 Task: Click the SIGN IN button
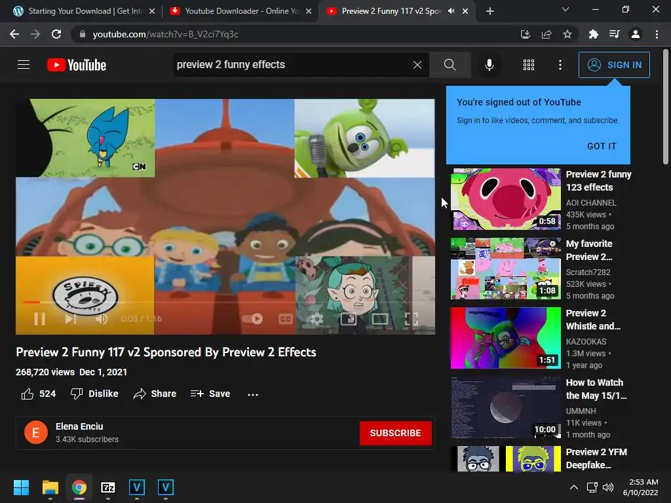coord(614,65)
